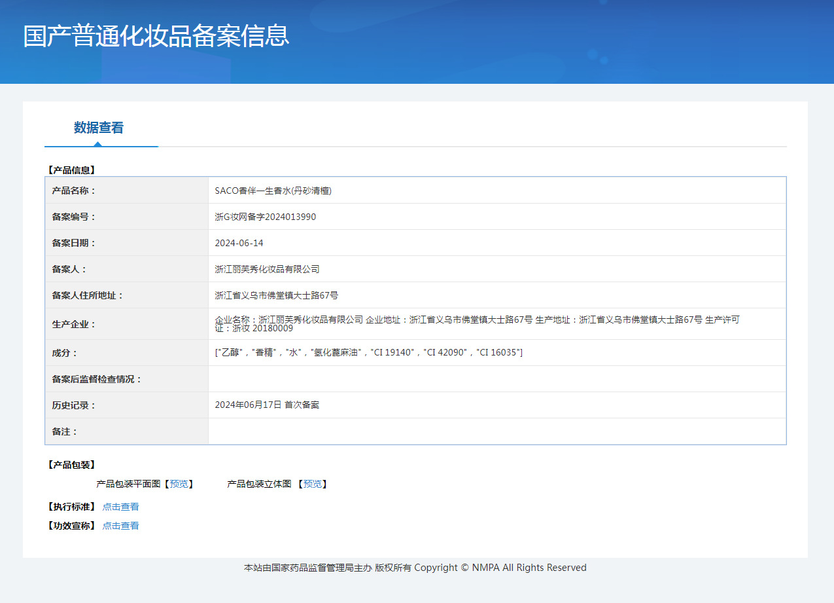This screenshot has height=603, width=834.
Task: Open 执行标准 点击查看 link
Action: pos(121,507)
